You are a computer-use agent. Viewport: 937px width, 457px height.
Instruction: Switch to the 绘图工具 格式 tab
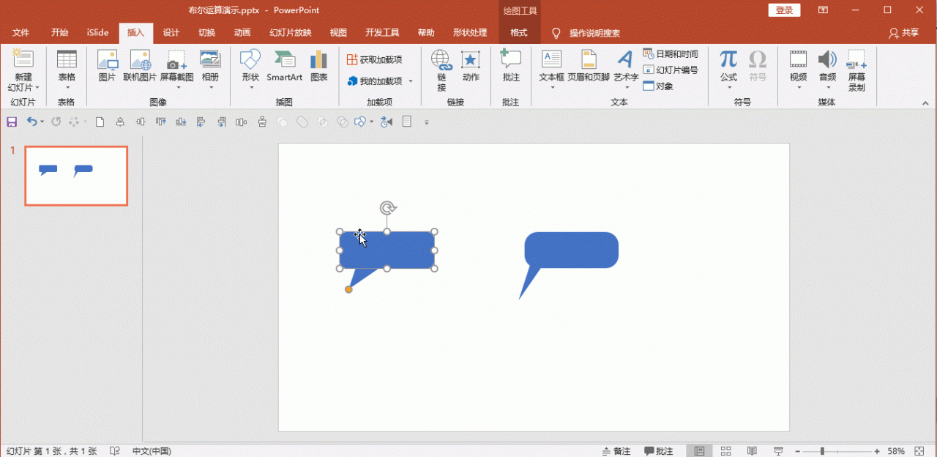click(518, 32)
